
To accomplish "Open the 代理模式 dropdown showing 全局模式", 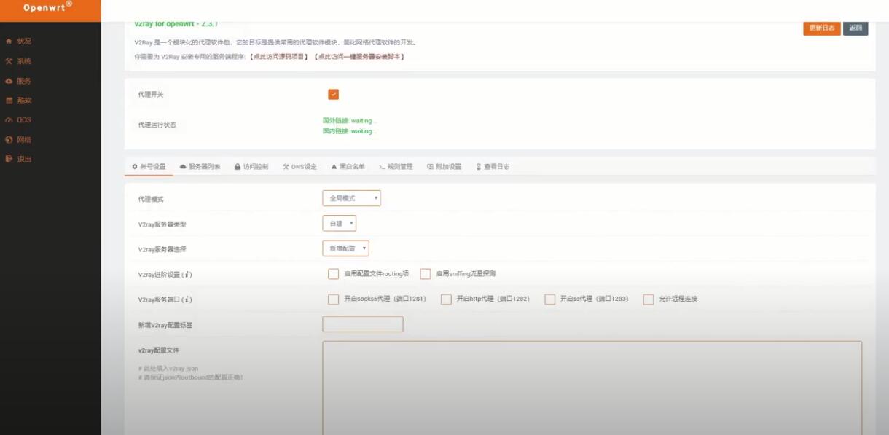I will click(x=351, y=198).
